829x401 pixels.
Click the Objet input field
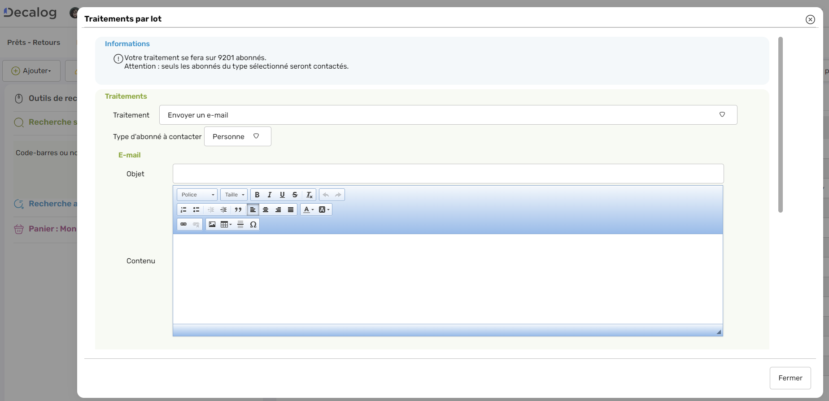click(x=448, y=174)
